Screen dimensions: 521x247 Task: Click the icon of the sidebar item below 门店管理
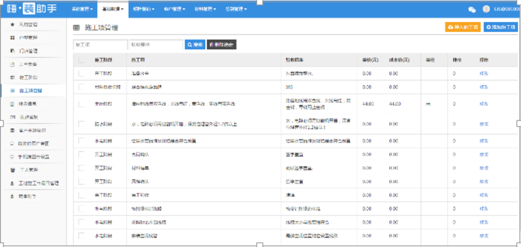tap(13, 65)
